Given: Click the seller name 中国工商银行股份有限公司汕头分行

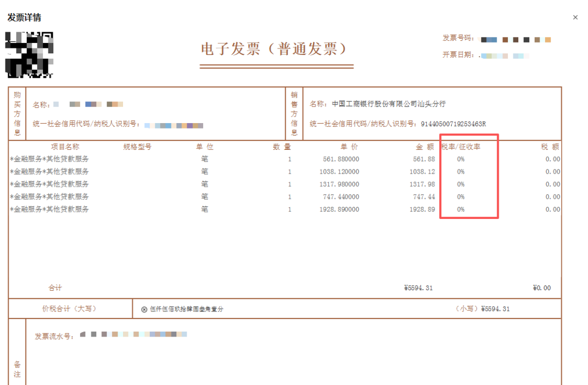Looking at the screenshot, I should (388, 103).
